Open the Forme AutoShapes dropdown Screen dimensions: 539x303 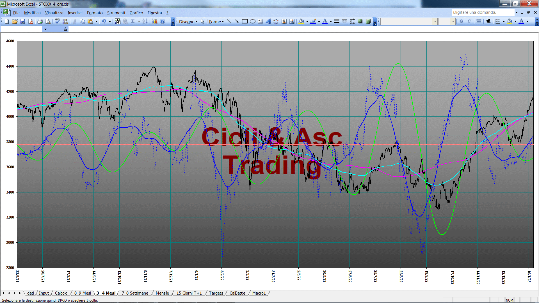pyautogui.click(x=216, y=22)
